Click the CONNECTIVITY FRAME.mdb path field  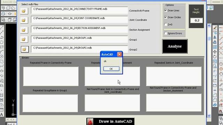[79, 10]
